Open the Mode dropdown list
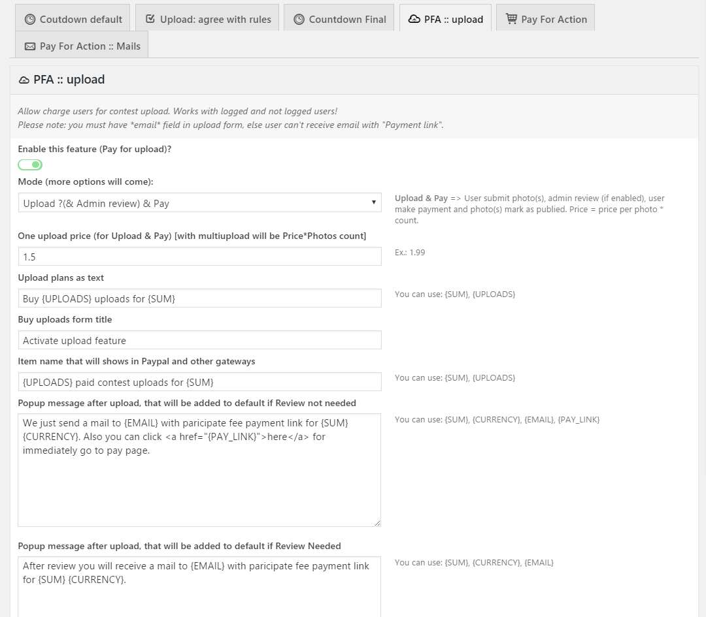This screenshot has width=706, height=617. 200,203
